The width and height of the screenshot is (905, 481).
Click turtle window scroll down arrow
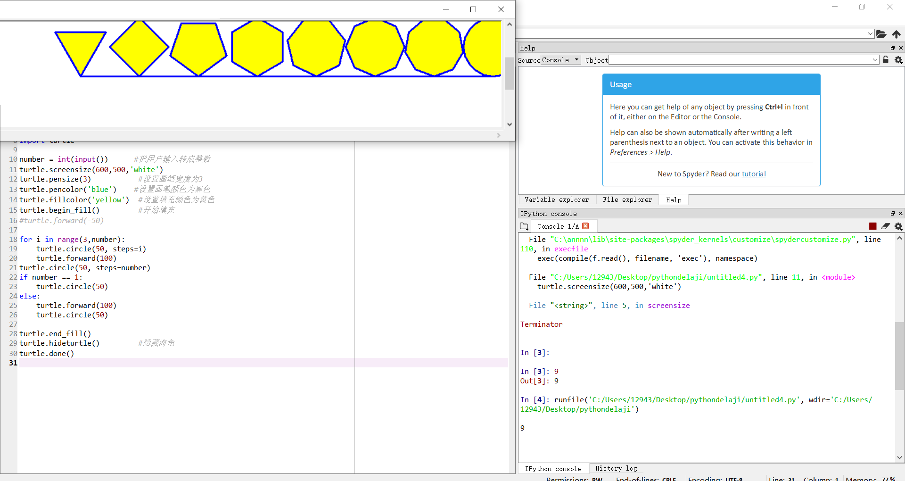pyautogui.click(x=510, y=124)
